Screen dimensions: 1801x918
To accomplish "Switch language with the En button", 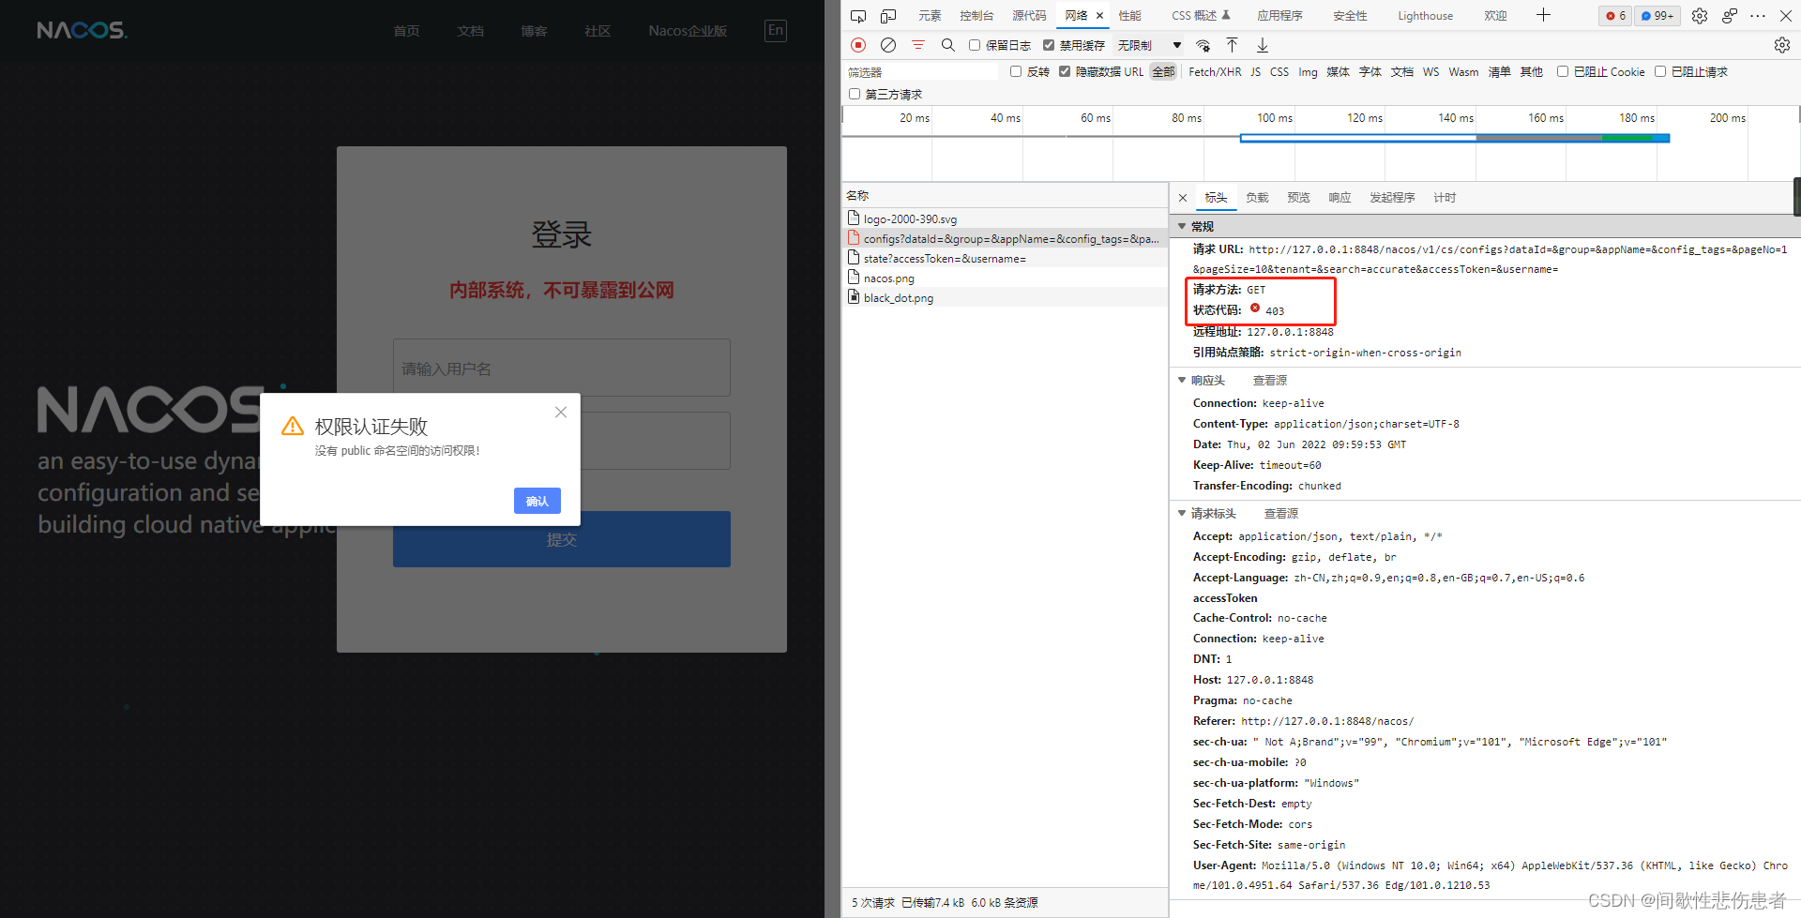I will point(776,31).
